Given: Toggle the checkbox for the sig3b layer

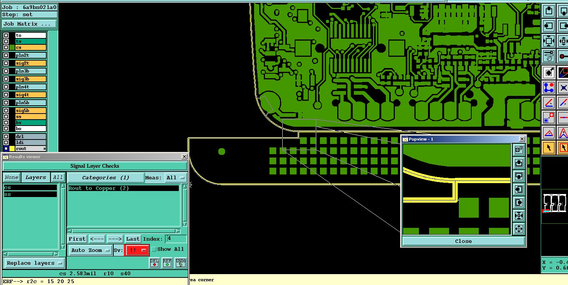Looking at the screenshot, I should point(6,79).
